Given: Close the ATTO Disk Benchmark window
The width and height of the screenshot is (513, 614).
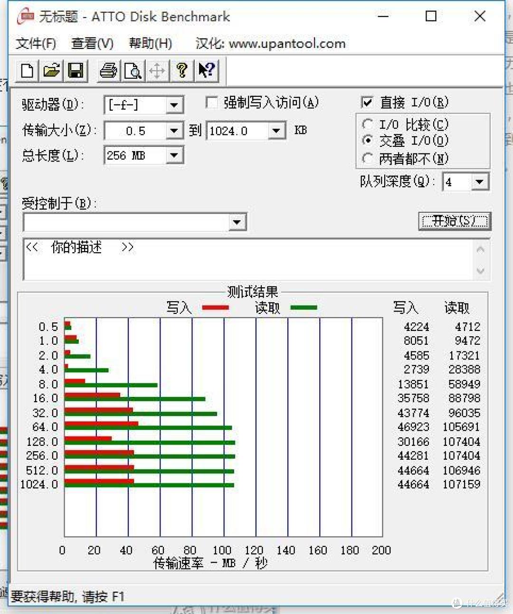Looking at the screenshot, I should pyautogui.click(x=480, y=16).
